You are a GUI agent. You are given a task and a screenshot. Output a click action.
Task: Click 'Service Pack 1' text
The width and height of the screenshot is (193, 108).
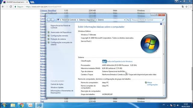(x=86, y=41)
